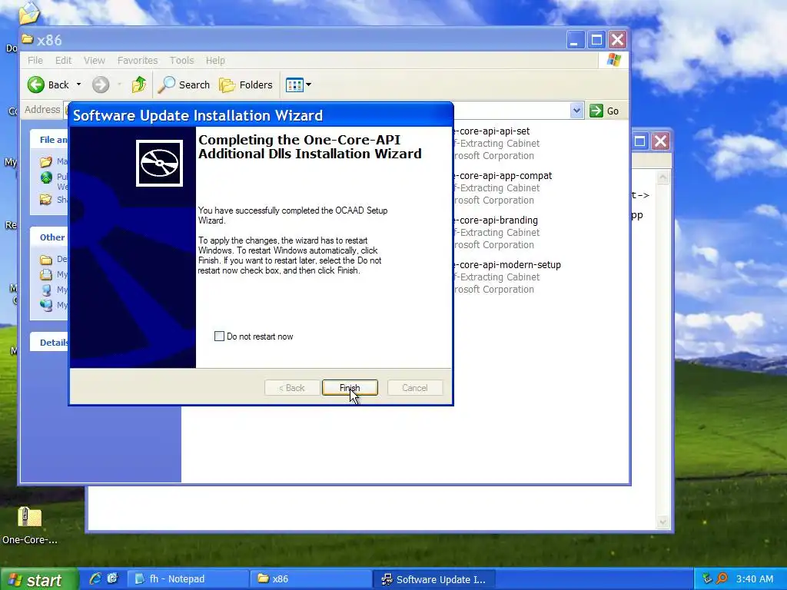Click the Finish button
Screen dimensions: 787x590
point(350,388)
